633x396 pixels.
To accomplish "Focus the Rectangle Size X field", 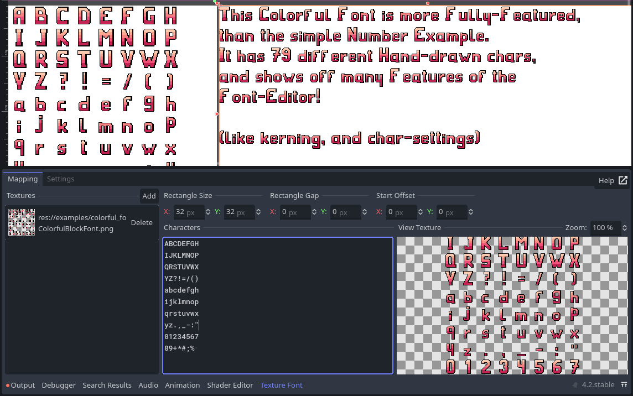I will 189,212.
